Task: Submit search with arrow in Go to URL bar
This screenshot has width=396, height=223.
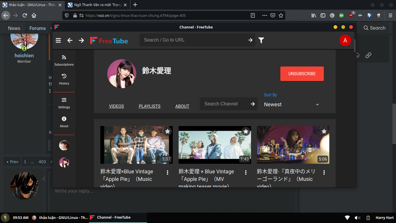Action: tap(250, 40)
